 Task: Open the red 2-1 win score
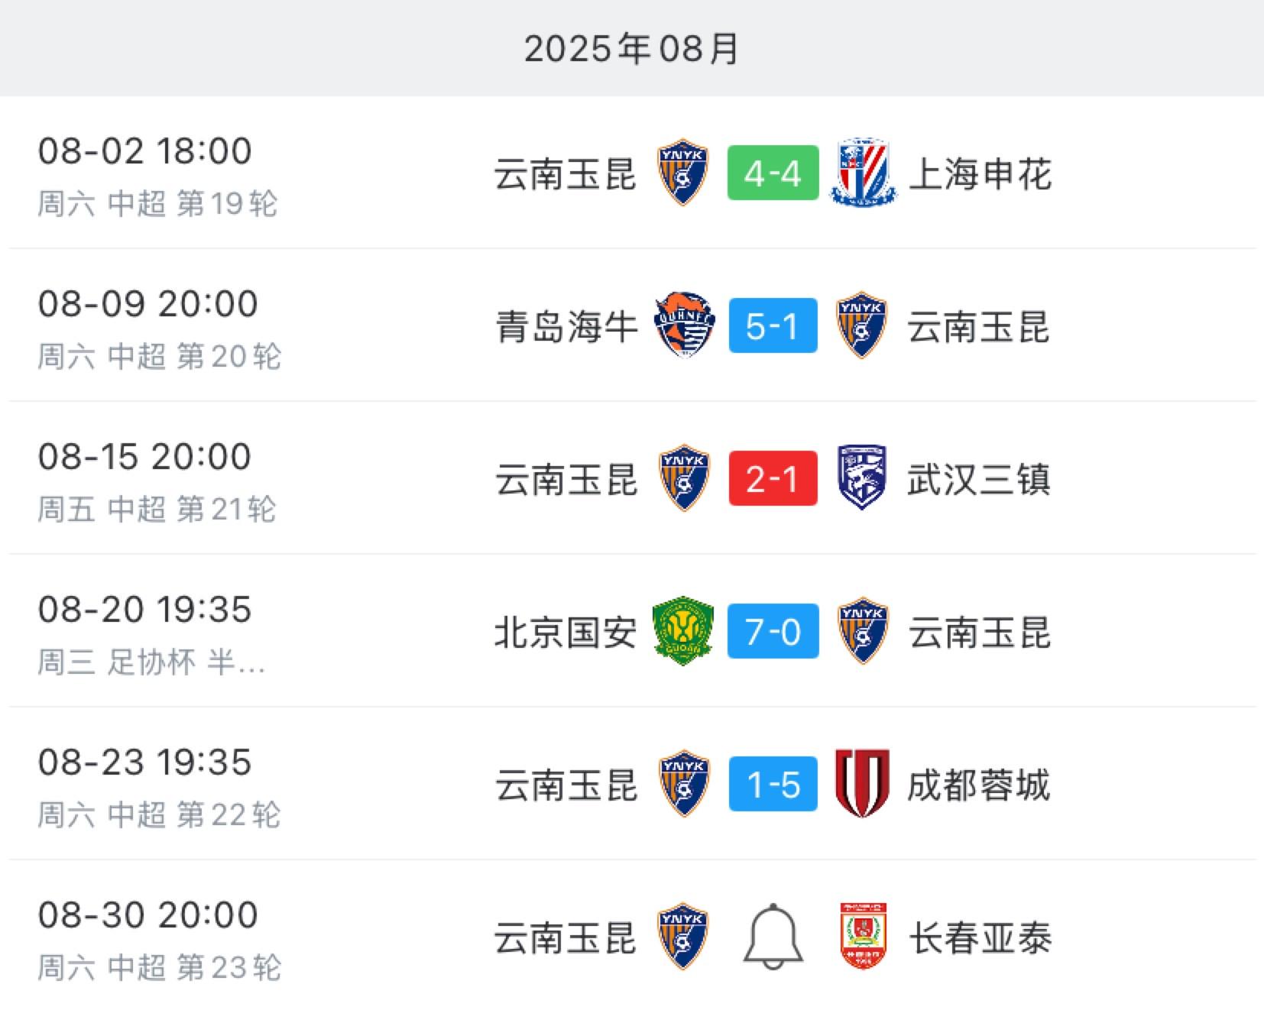point(773,478)
